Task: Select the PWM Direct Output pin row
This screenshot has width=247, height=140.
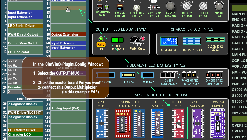Action: coord(25,34)
